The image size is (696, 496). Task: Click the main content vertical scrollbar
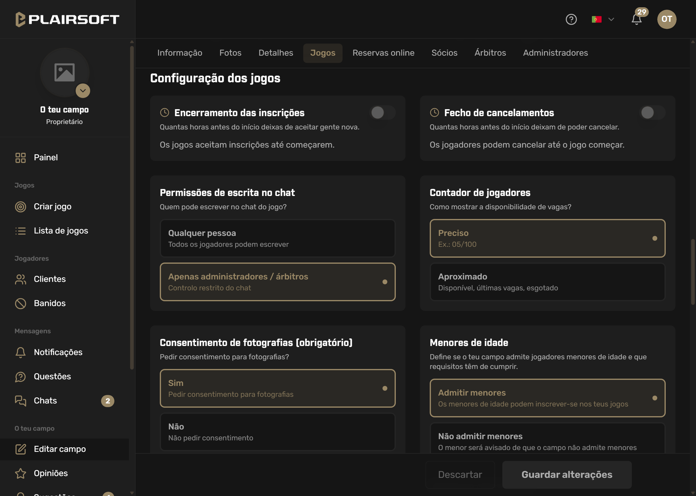(x=693, y=272)
